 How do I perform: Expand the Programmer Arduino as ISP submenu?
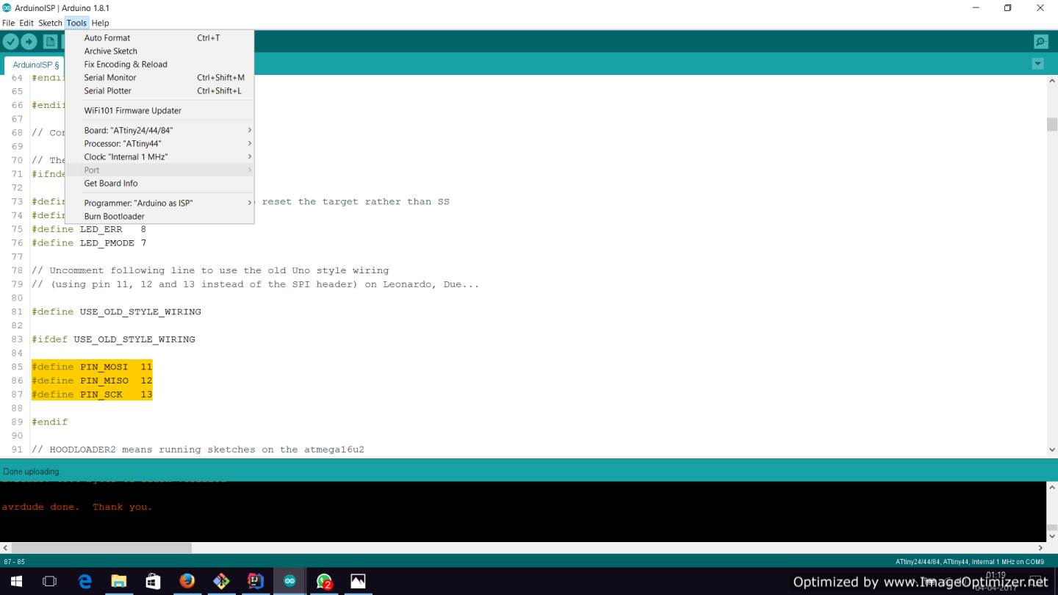tap(159, 203)
